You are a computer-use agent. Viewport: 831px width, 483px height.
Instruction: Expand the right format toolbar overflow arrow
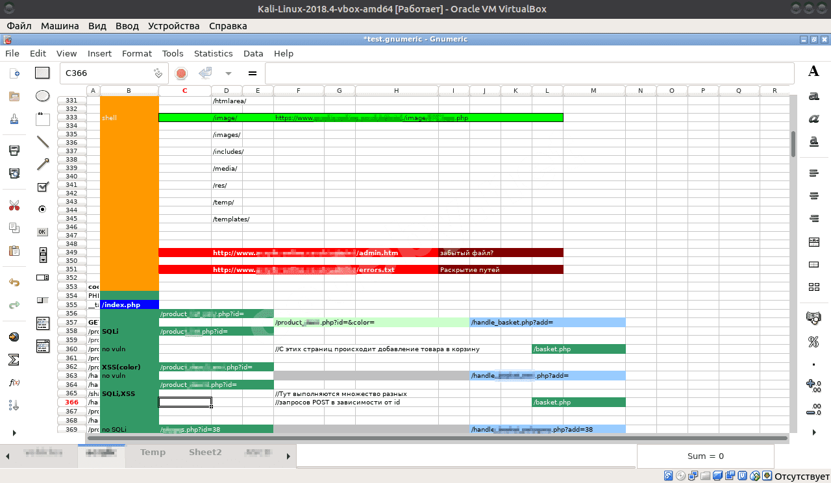coord(814,432)
